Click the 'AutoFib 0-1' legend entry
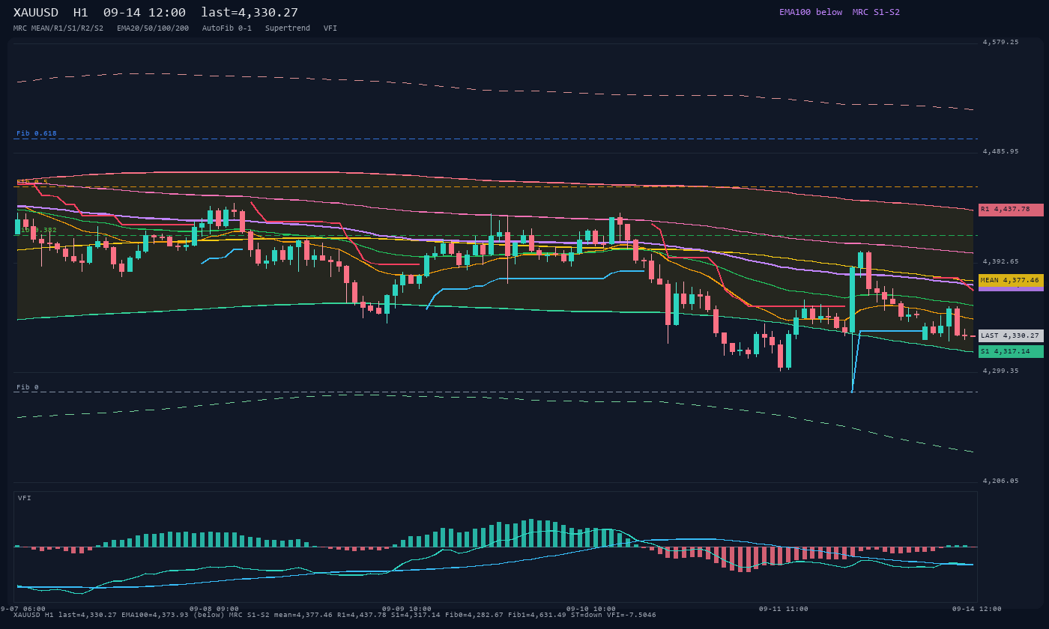This screenshot has width=1049, height=629. click(x=227, y=28)
